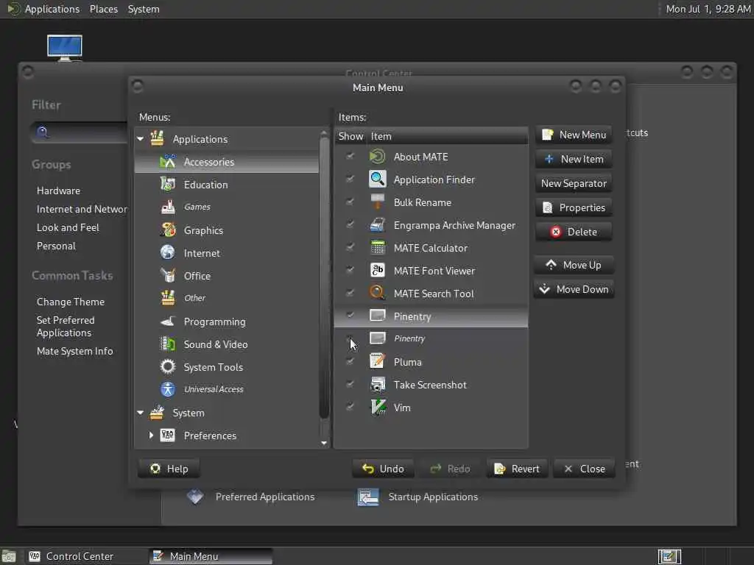Toggle Show checkbox for Vim

click(350, 407)
